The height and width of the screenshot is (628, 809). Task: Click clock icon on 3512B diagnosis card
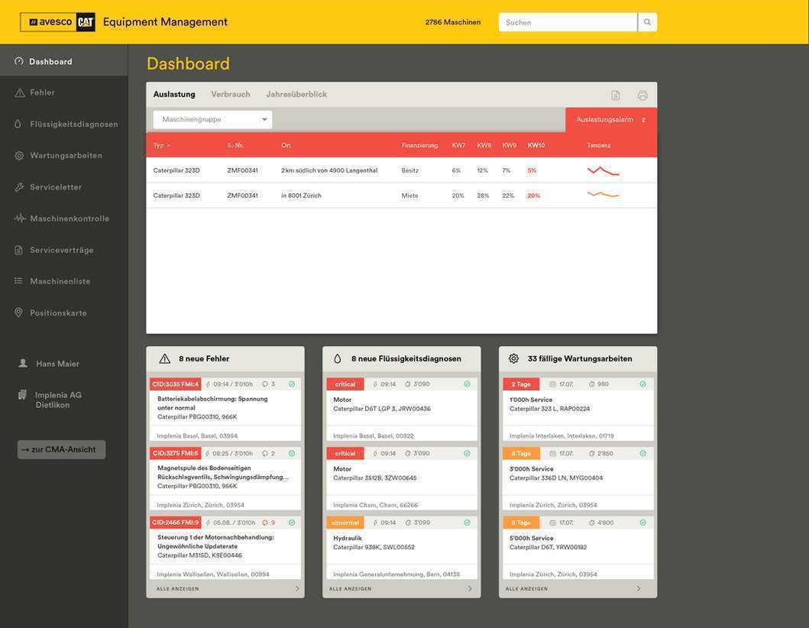point(408,453)
